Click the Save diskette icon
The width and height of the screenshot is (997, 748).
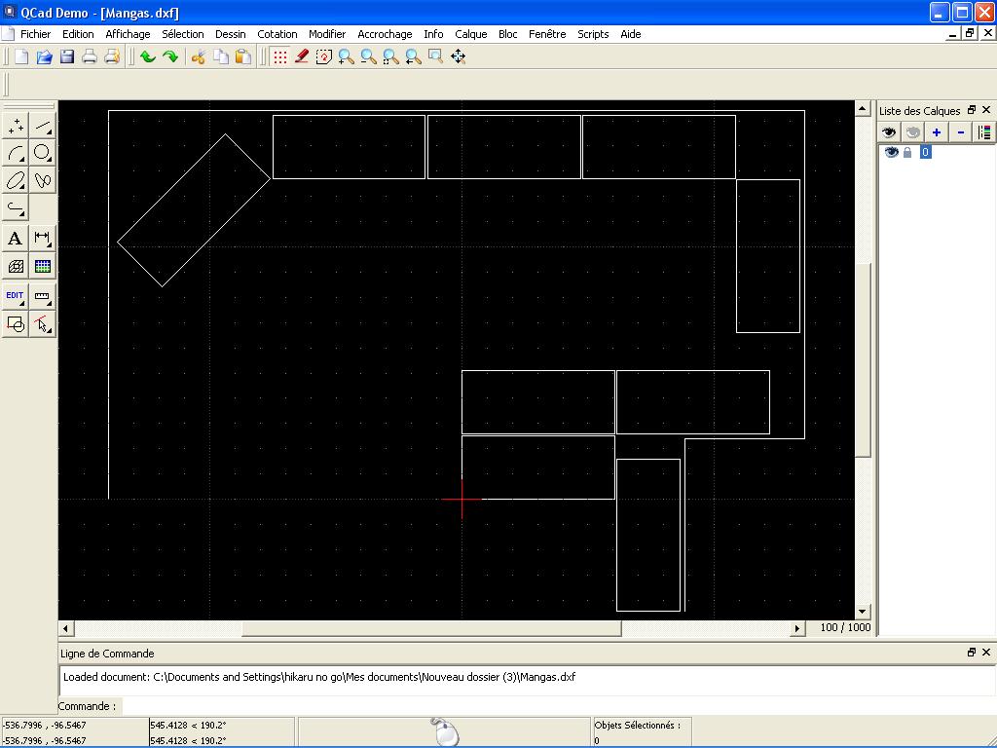pos(67,57)
